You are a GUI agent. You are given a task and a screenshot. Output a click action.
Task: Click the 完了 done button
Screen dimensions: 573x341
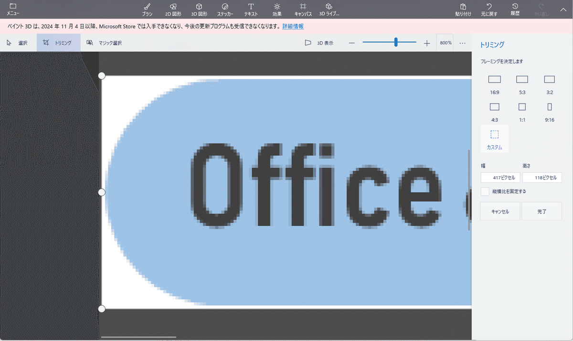(541, 211)
